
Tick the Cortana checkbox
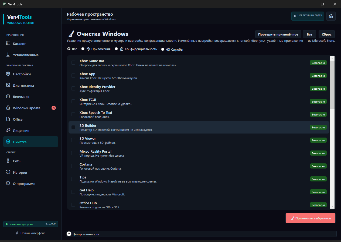pyautogui.click(x=73, y=166)
